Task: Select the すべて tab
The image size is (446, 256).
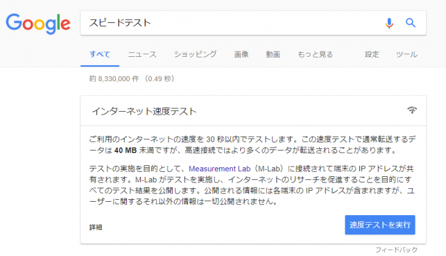Action: [100, 54]
